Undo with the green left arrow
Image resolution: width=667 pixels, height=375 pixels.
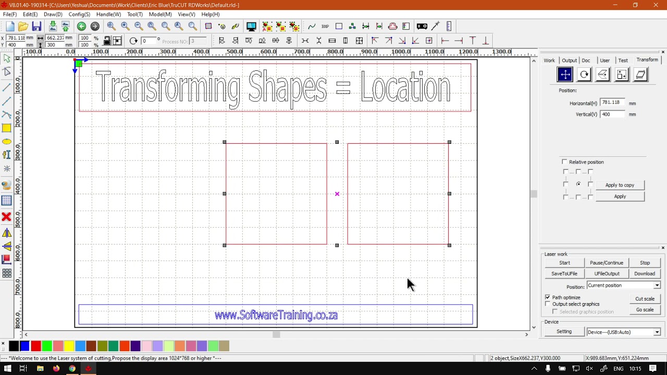coord(82,27)
